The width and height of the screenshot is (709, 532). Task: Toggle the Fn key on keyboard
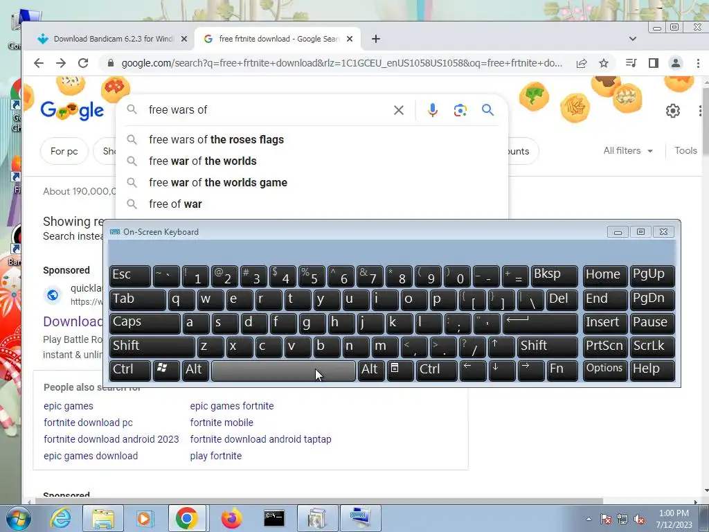pyautogui.click(x=562, y=370)
